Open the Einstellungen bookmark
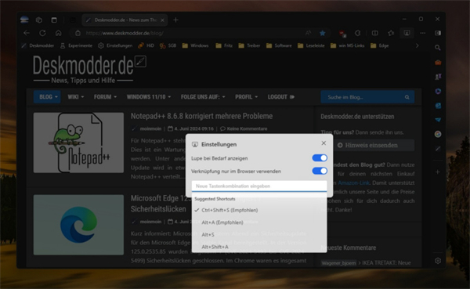 pos(115,45)
